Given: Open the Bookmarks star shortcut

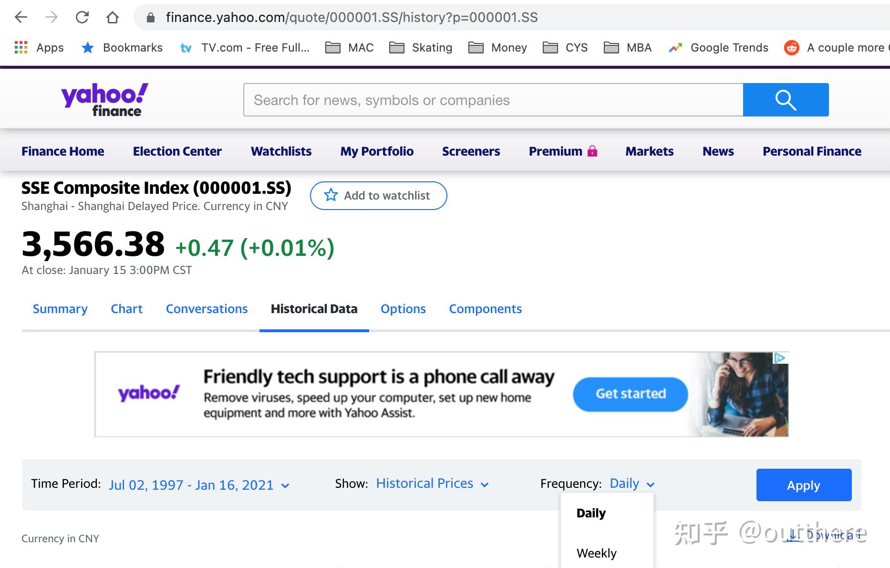Looking at the screenshot, I should 122,48.
